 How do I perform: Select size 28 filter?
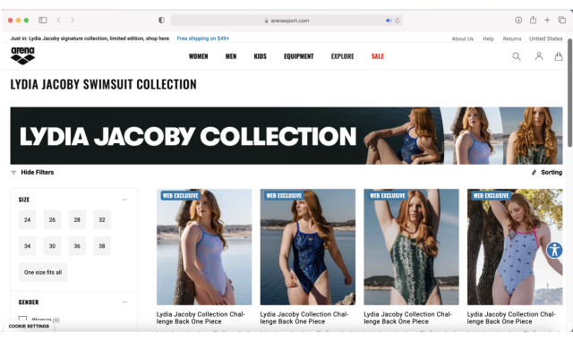(x=77, y=220)
